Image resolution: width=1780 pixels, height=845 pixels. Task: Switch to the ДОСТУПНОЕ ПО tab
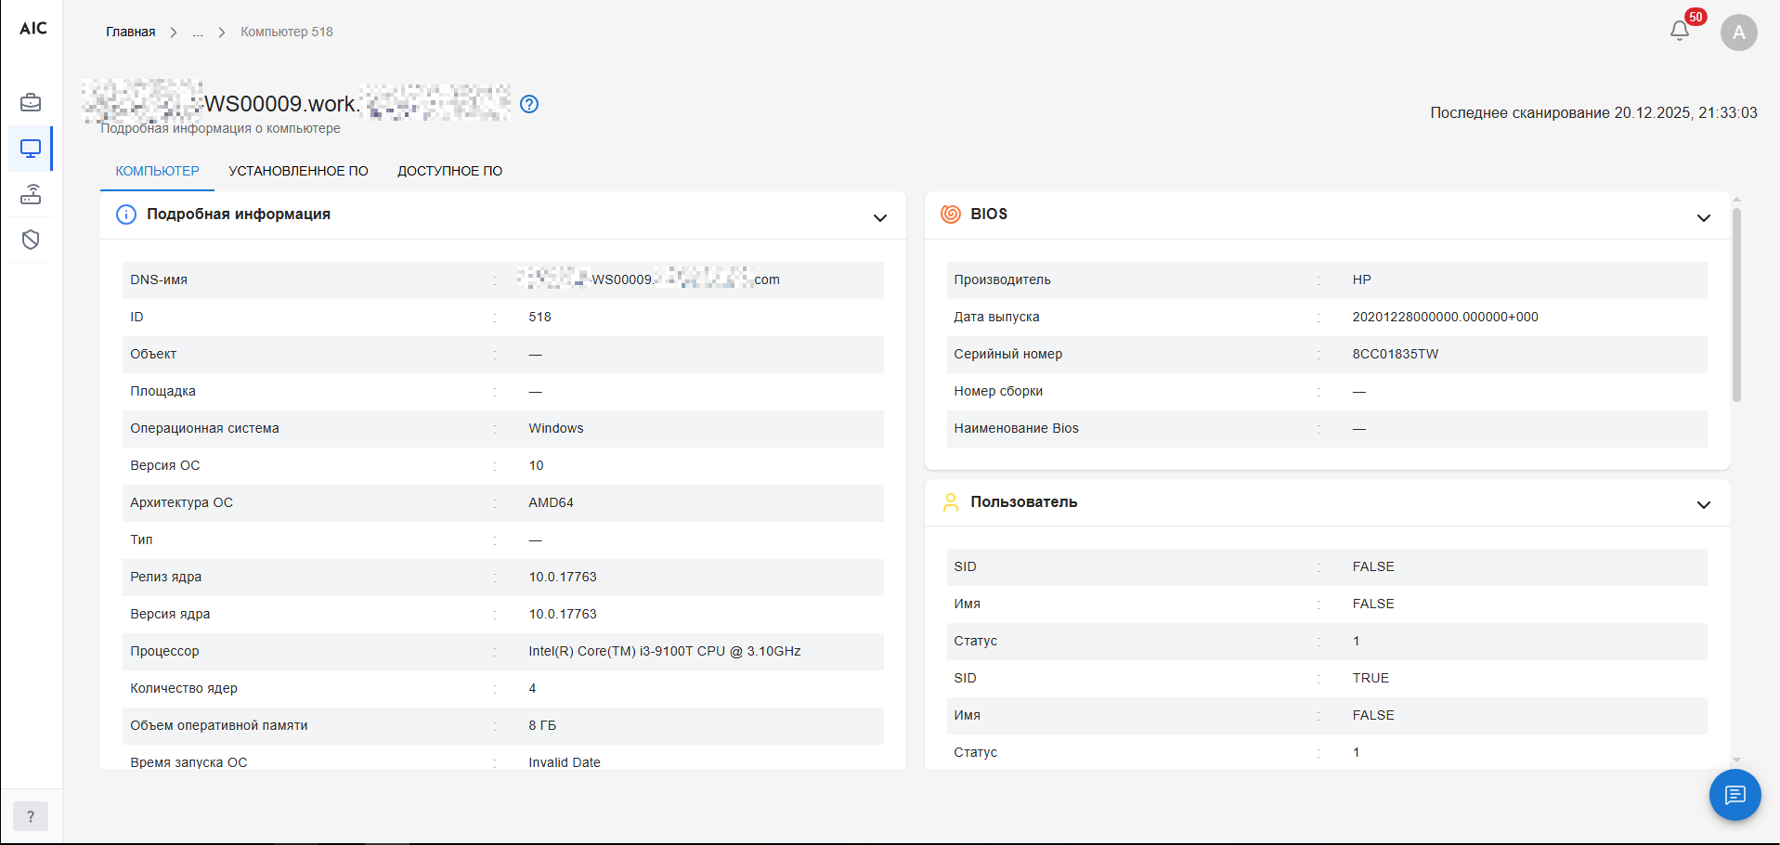point(449,171)
